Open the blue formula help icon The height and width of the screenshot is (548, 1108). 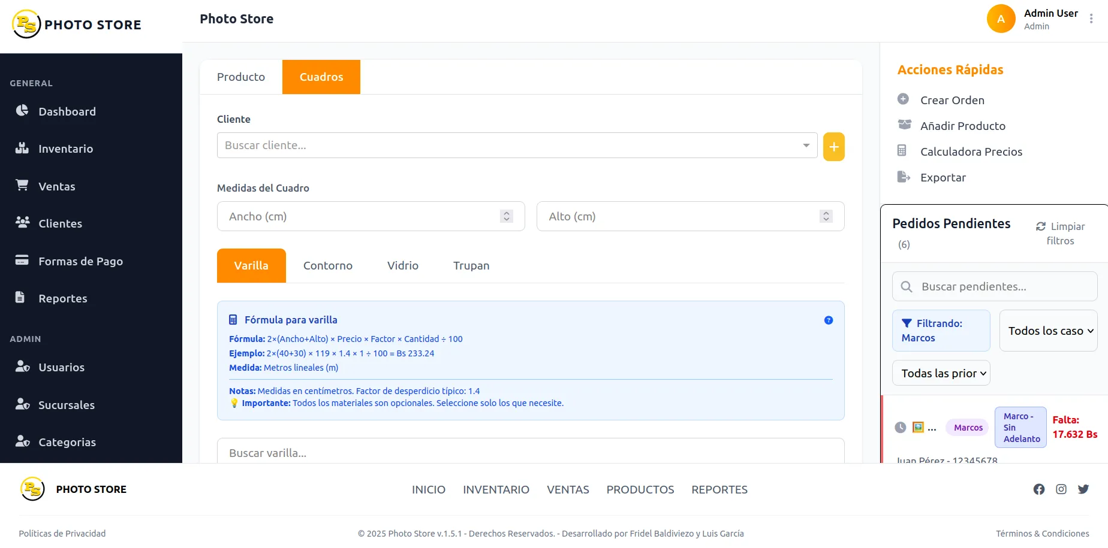click(x=828, y=320)
